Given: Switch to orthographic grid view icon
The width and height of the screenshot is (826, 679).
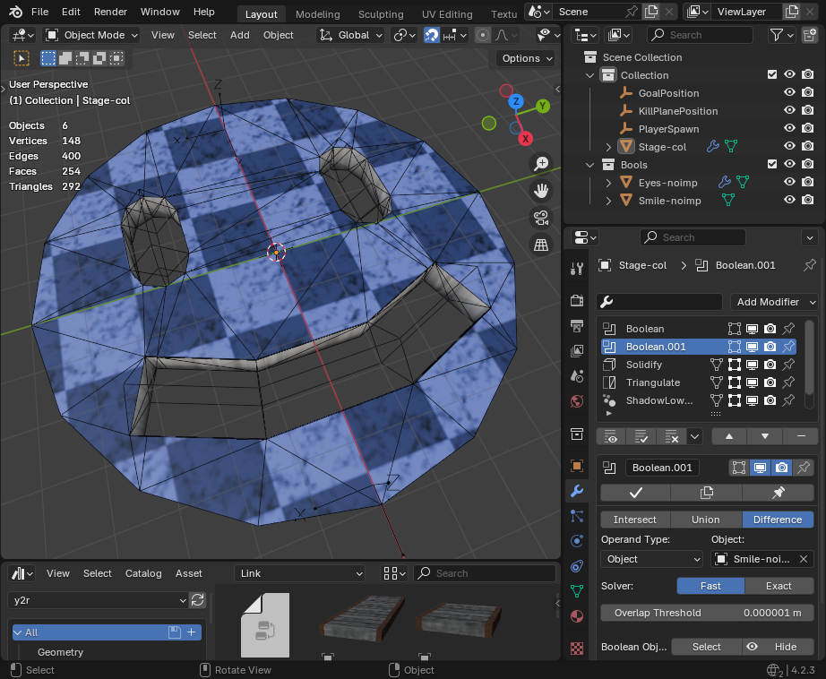Looking at the screenshot, I should point(541,245).
